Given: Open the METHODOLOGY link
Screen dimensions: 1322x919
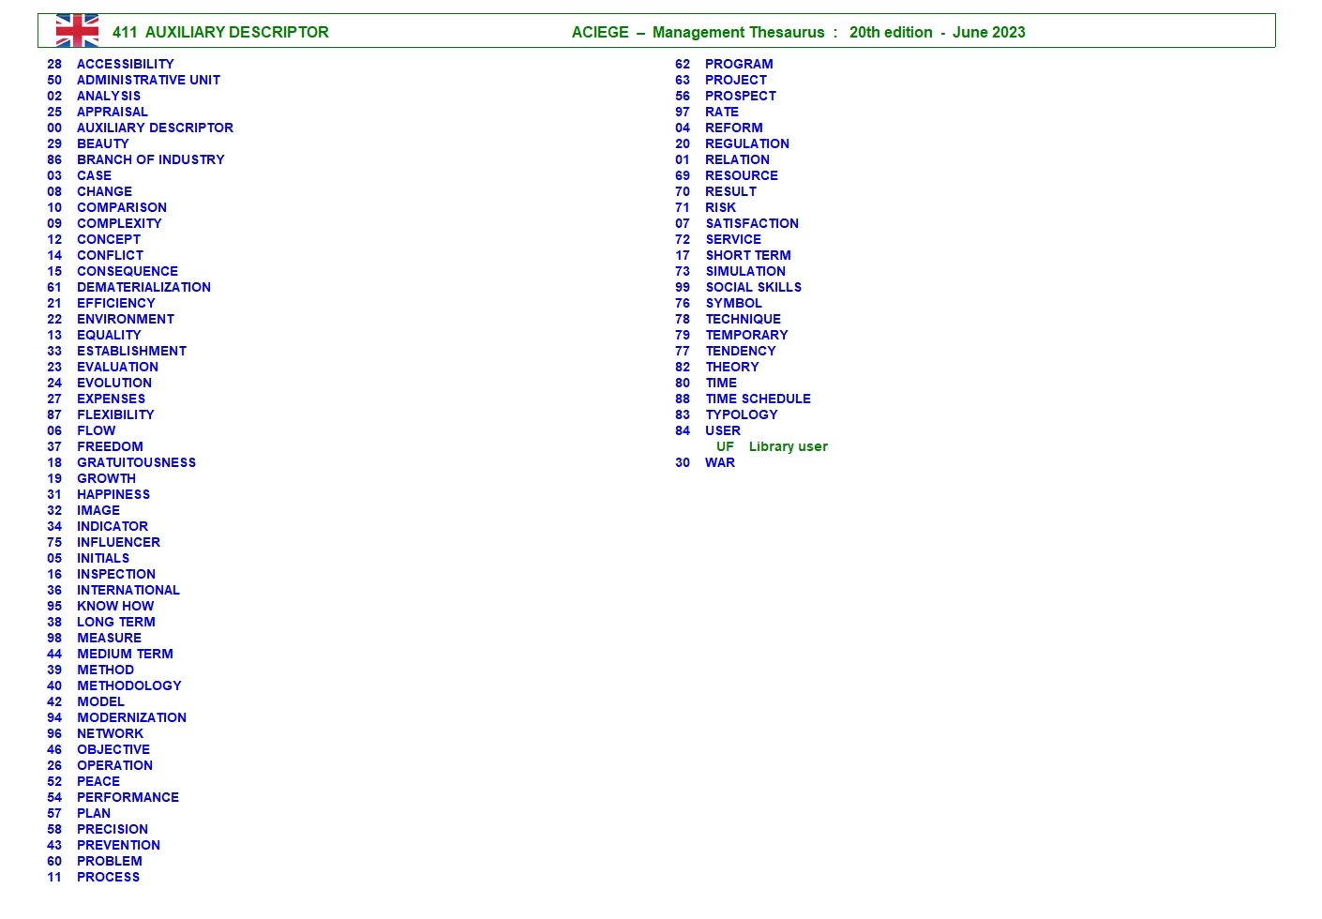Looking at the screenshot, I should (x=128, y=685).
